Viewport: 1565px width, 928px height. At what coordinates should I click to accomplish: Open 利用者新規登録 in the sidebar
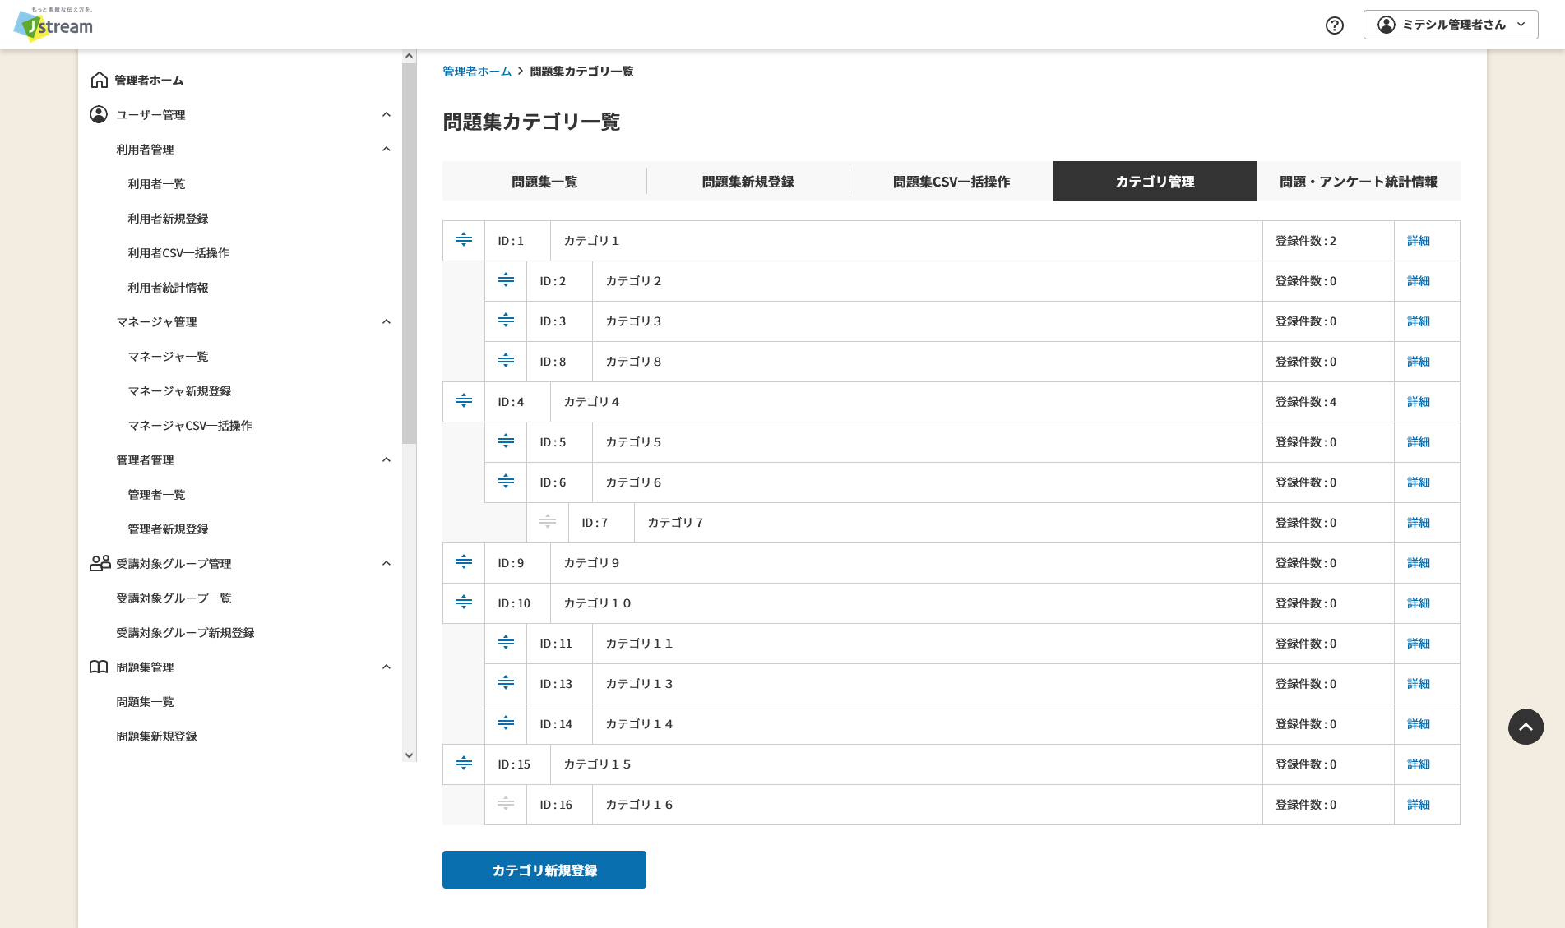click(x=168, y=219)
